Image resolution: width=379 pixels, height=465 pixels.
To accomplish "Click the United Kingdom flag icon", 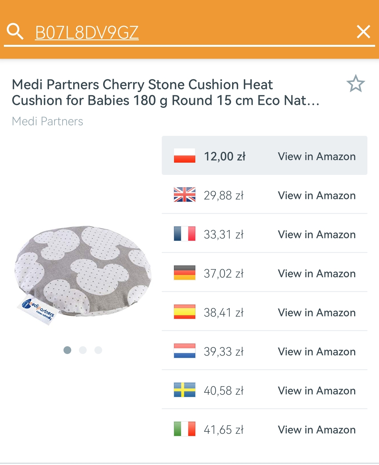I will pyautogui.click(x=184, y=195).
